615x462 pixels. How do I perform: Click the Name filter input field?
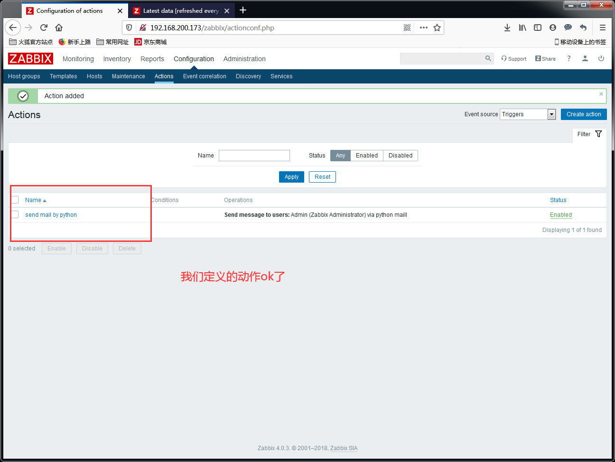pos(254,156)
